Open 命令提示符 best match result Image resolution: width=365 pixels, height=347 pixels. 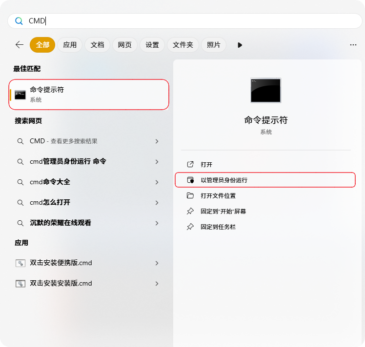[x=89, y=95]
